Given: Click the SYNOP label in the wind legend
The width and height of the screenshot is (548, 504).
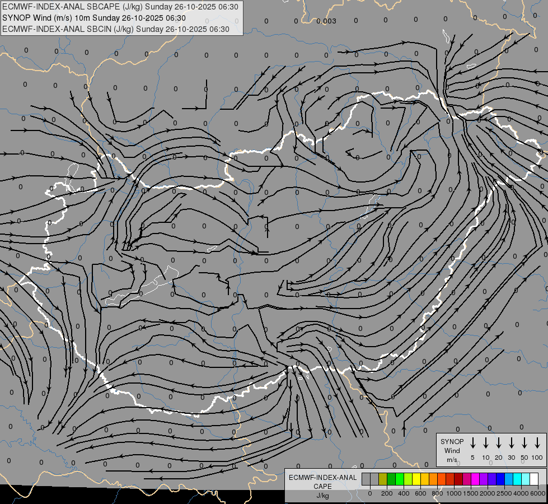Looking at the screenshot, I should [x=452, y=441].
